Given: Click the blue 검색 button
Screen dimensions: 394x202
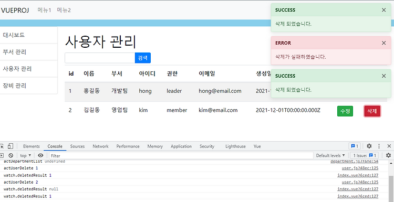Looking at the screenshot, I should click(143, 58).
